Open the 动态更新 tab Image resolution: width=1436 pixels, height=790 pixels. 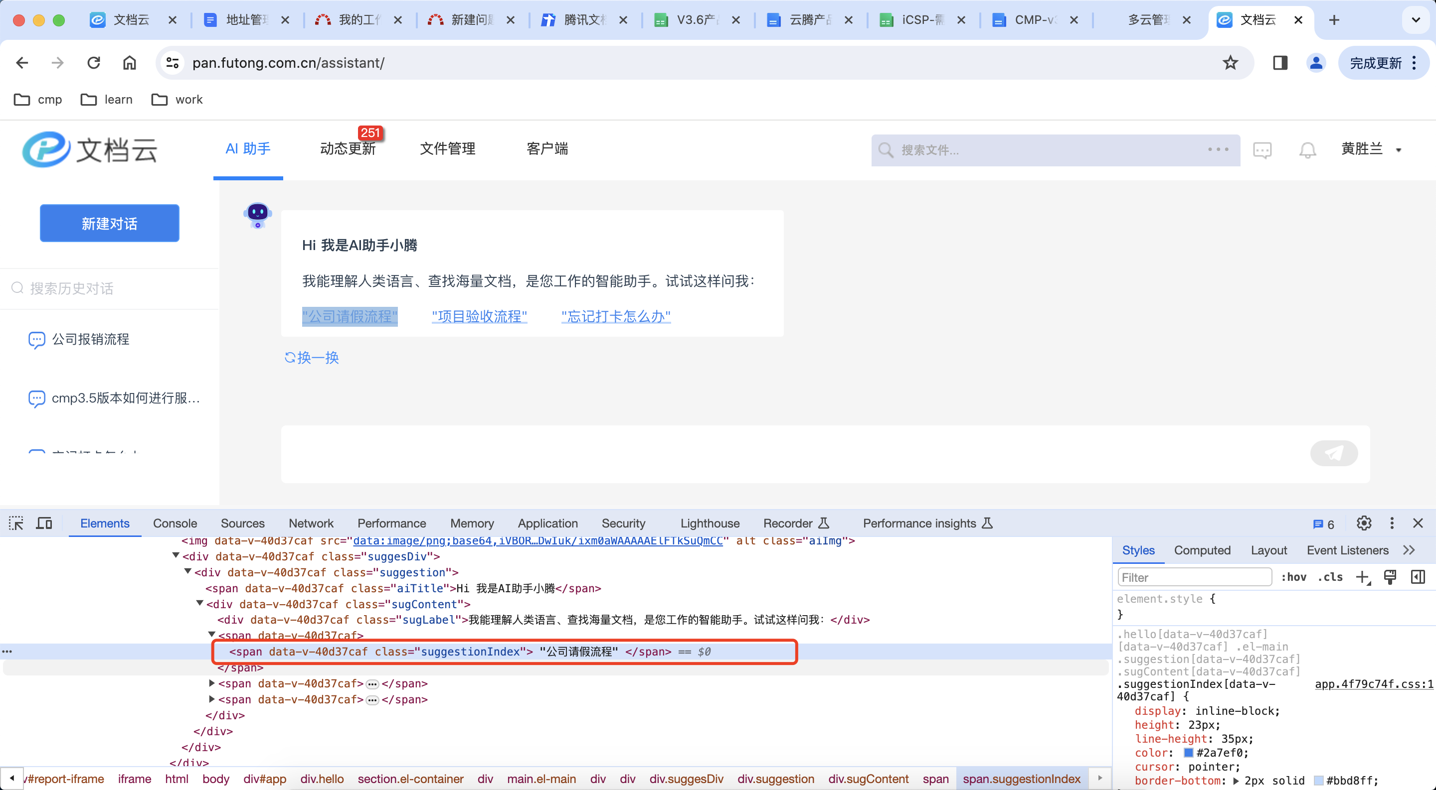(x=348, y=149)
